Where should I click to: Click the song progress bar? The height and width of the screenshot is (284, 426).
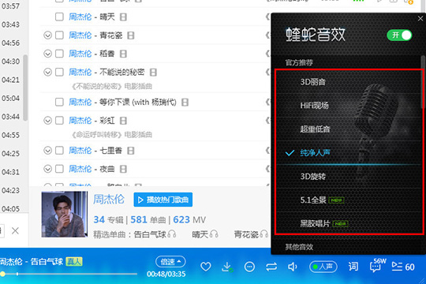click(69, 274)
